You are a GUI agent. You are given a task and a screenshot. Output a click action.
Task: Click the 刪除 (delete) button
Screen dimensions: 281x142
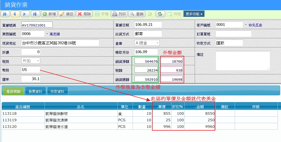84,14
